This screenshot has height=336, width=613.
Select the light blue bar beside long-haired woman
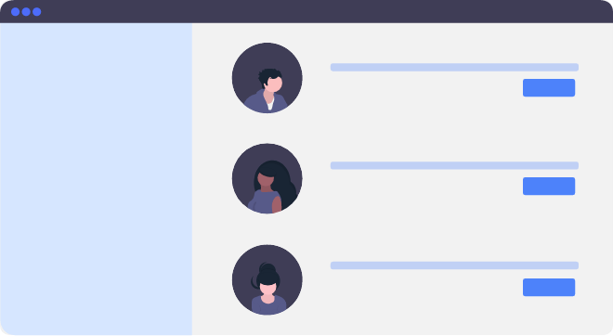454,165
